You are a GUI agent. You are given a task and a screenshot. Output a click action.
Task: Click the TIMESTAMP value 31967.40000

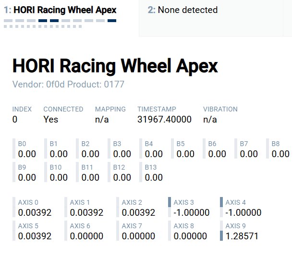click(164, 119)
